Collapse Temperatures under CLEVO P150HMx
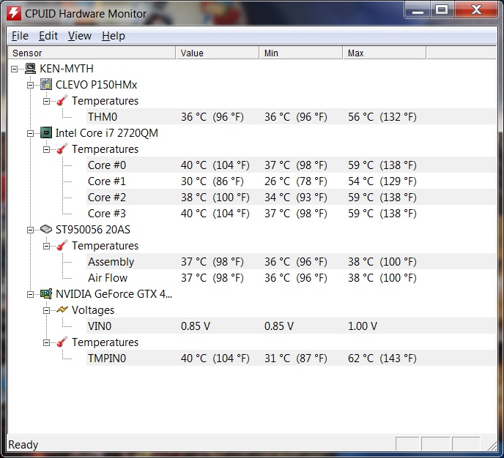Viewport: 504px width, 458px height. point(46,101)
